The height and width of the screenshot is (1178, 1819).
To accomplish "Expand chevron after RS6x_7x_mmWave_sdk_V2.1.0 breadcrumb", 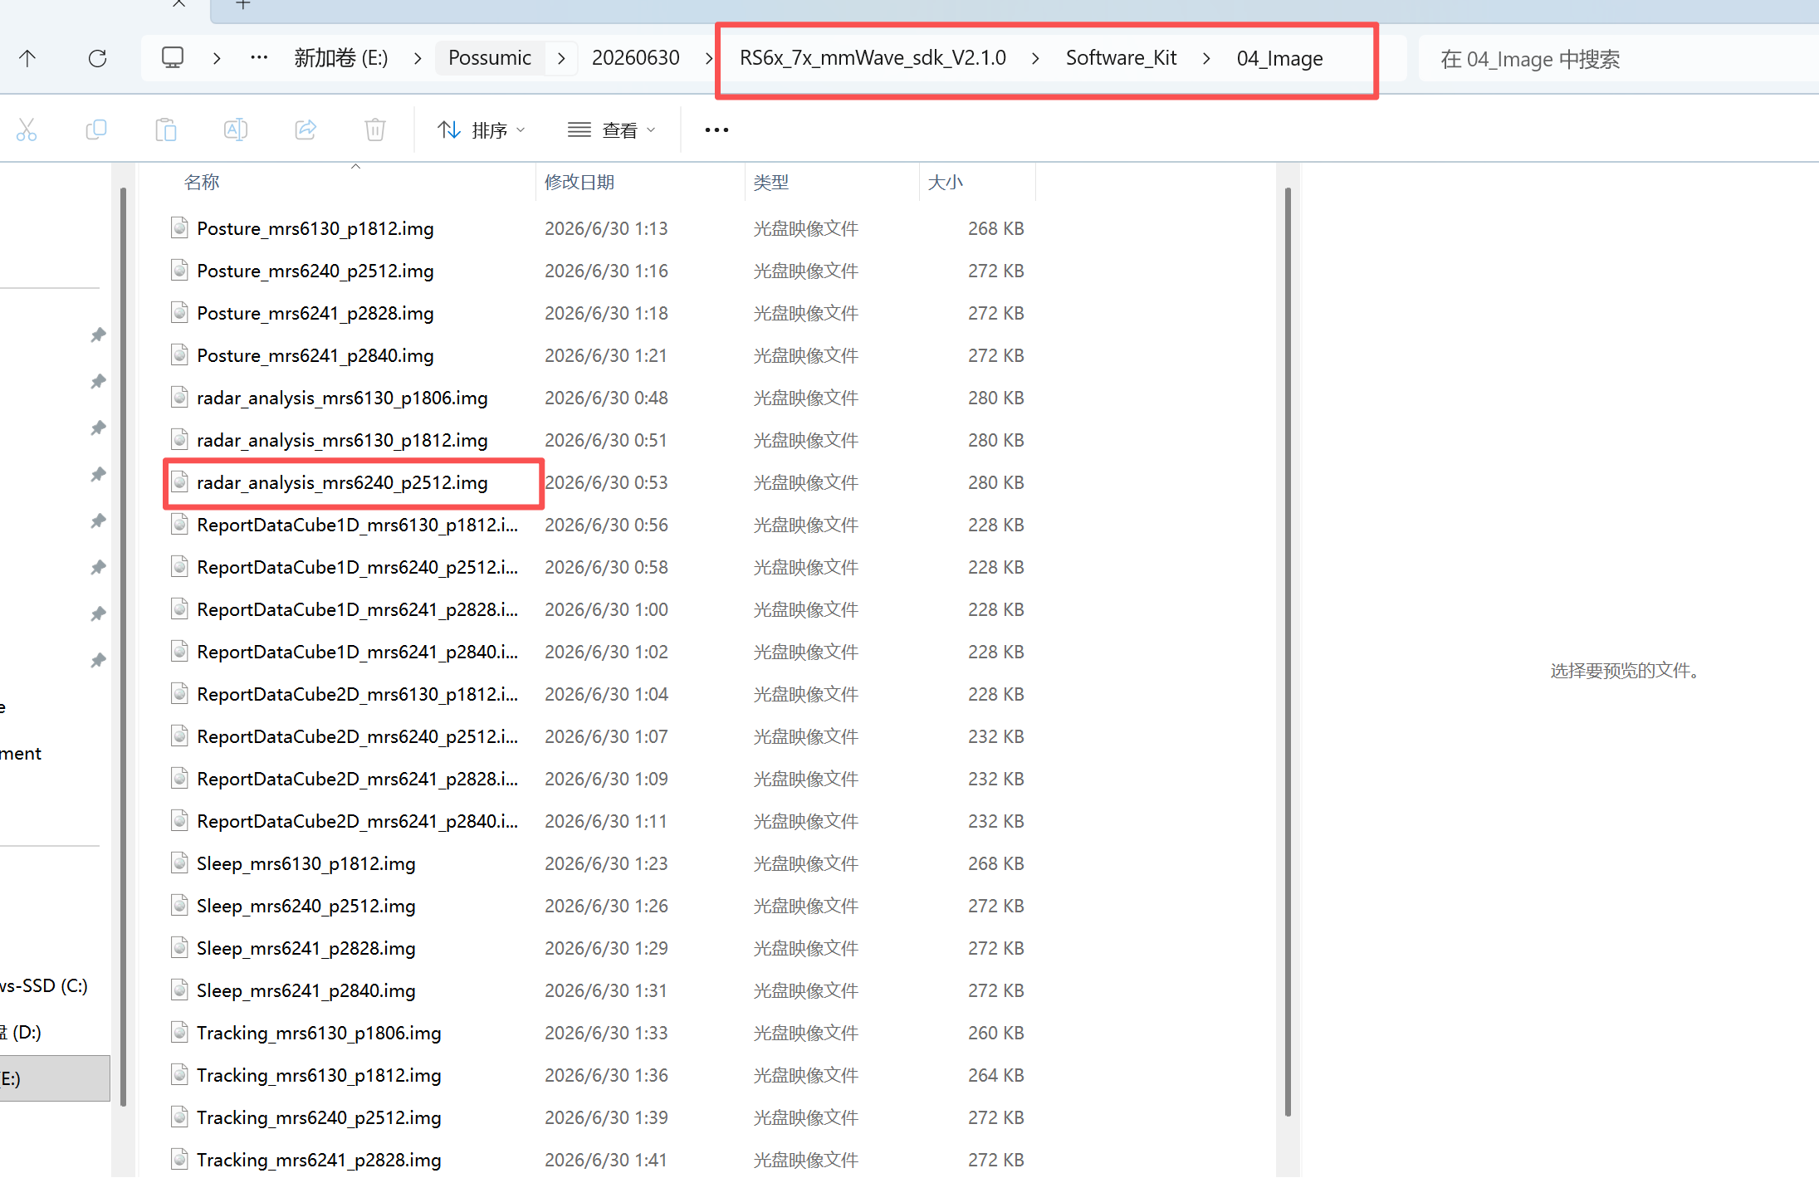I will (1035, 58).
